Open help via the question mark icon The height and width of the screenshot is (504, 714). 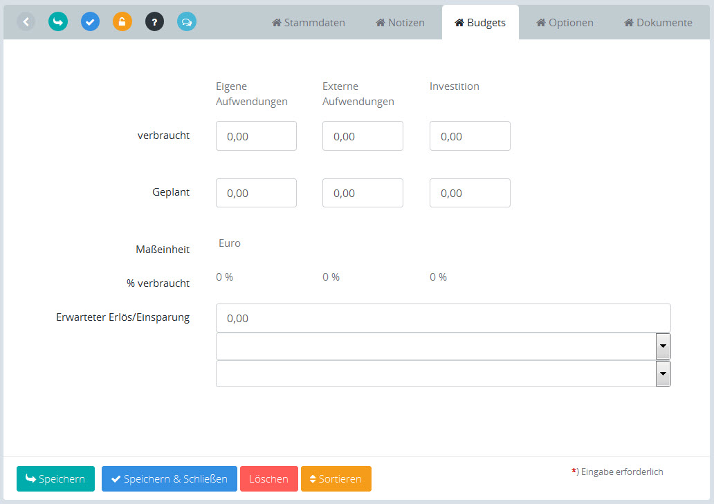click(x=154, y=21)
